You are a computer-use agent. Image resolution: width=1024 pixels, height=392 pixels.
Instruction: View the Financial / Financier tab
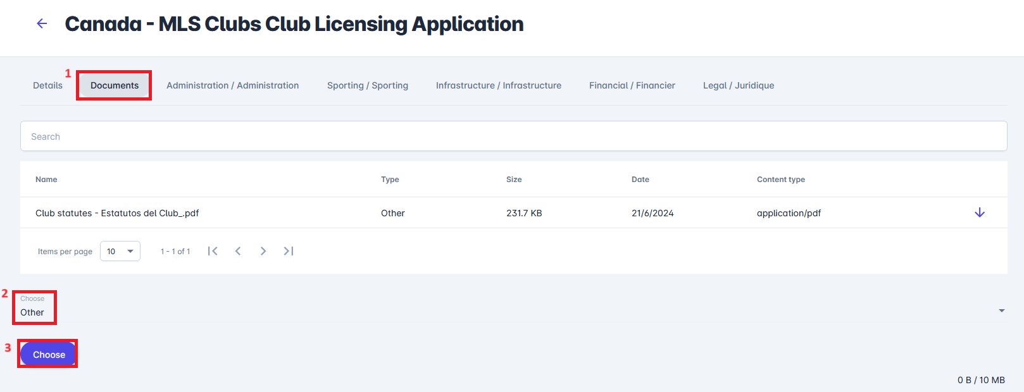[x=632, y=85]
